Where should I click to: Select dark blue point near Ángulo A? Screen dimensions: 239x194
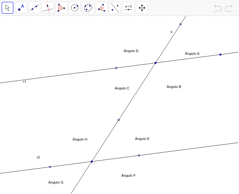pos(220,54)
